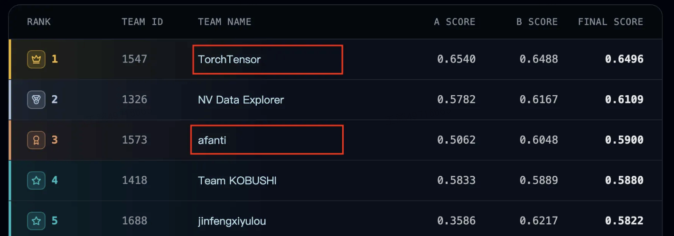Sort by the TEAM ID column header
This screenshot has width=674, height=236.
click(x=142, y=22)
